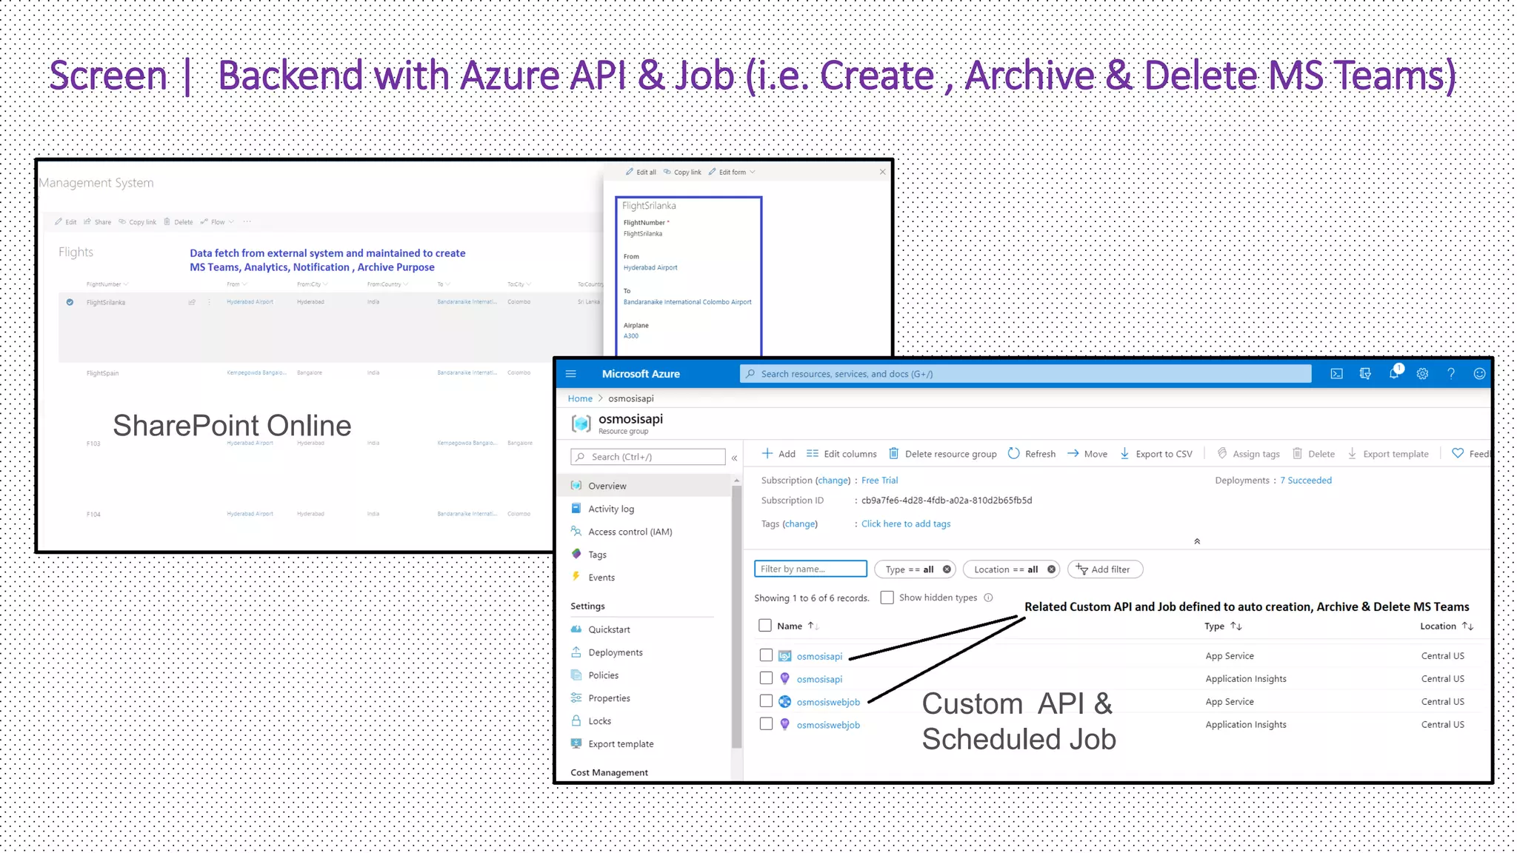Click Home breadcrumb link
Viewport: 1517px width, 853px height.
[580, 398]
